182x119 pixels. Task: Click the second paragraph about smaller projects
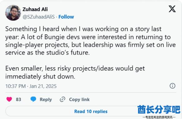75,73
